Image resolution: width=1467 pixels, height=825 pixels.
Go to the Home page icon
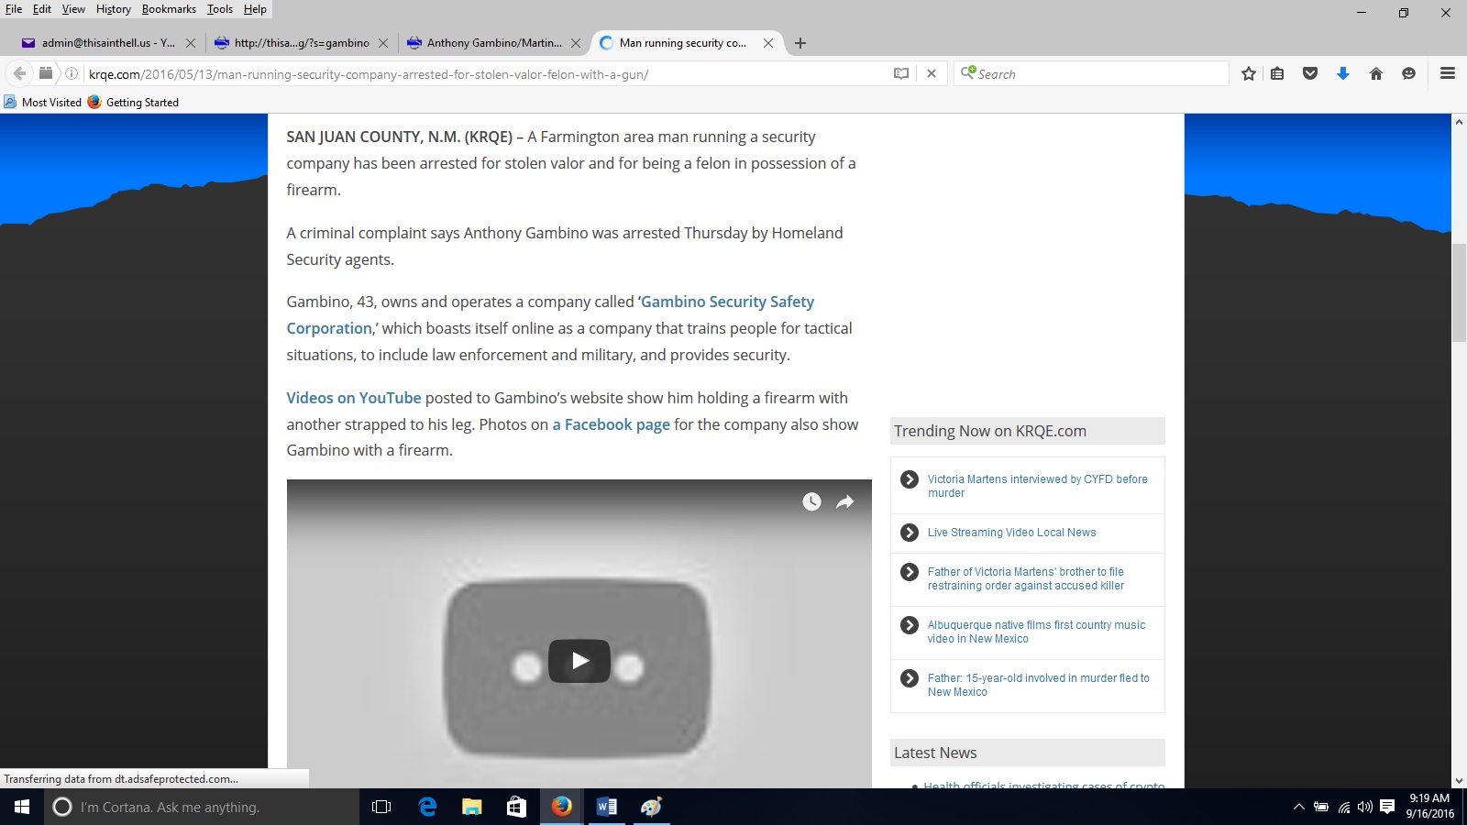[x=1376, y=74]
